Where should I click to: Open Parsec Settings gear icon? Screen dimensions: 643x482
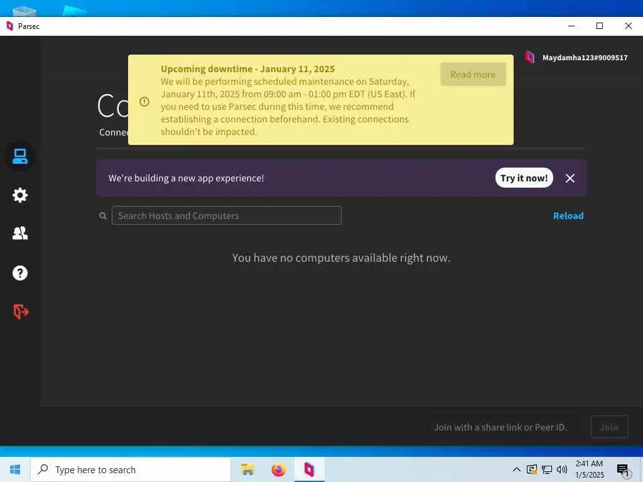coord(19,195)
